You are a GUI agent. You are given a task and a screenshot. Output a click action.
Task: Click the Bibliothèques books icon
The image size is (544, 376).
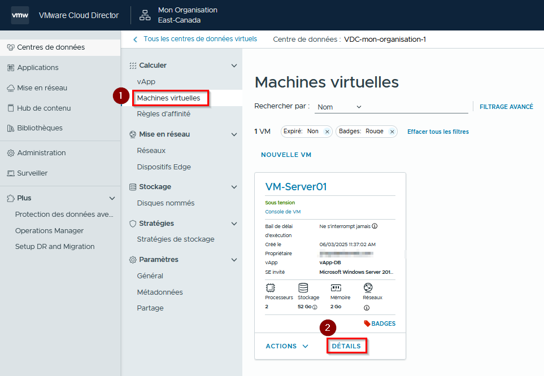click(11, 128)
